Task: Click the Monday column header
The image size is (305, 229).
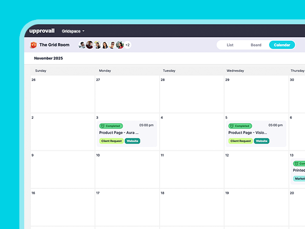Action: [105, 71]
